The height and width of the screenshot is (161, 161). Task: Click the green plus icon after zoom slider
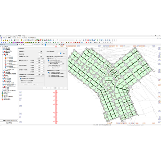coord(59,45)
